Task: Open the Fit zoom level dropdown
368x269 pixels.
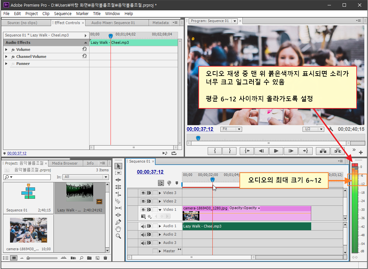Action: pos(231,129)
